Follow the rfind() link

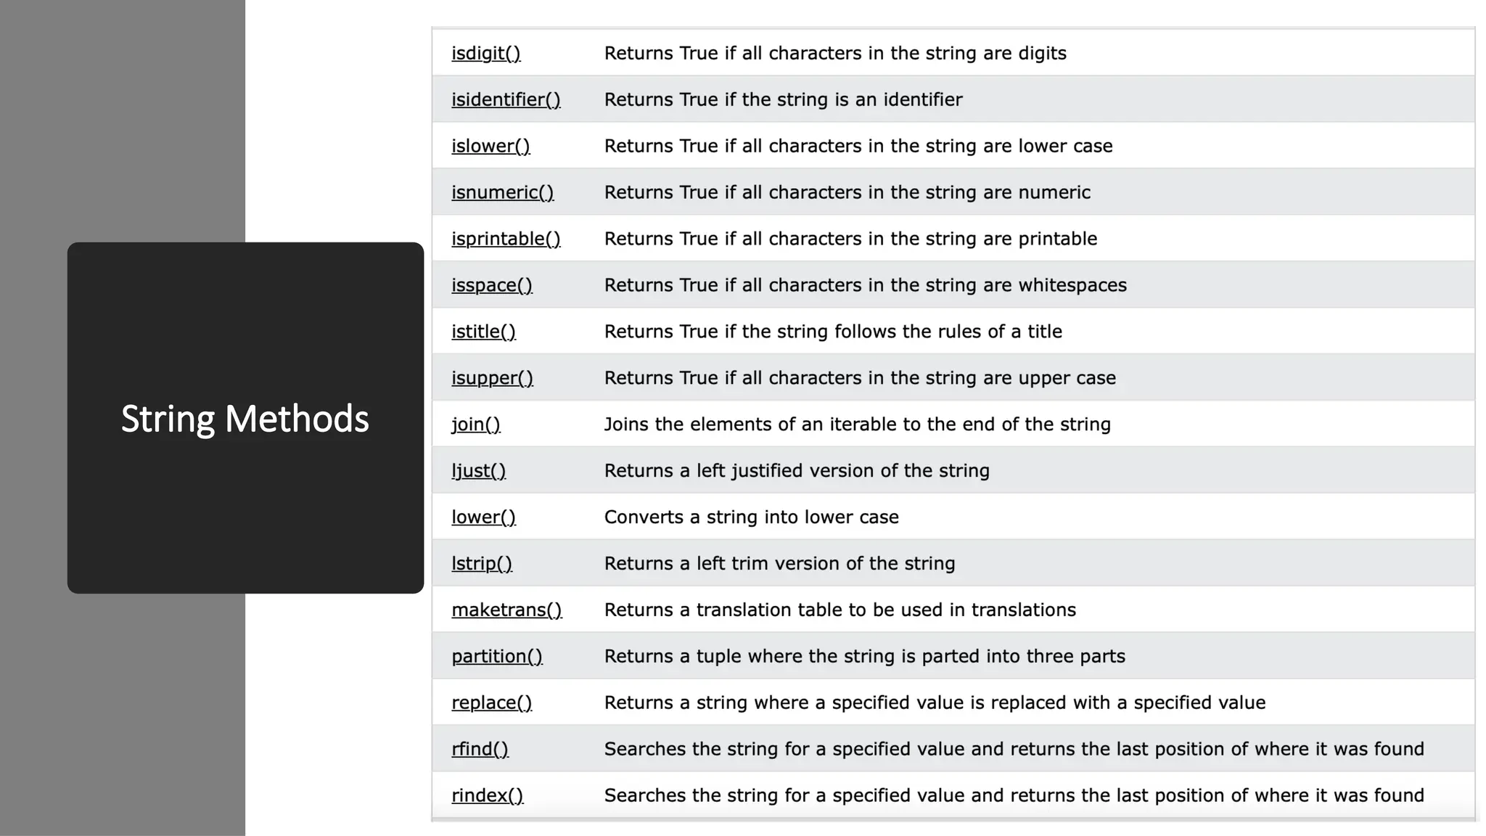pyautogui.click(x=480, y=750)
